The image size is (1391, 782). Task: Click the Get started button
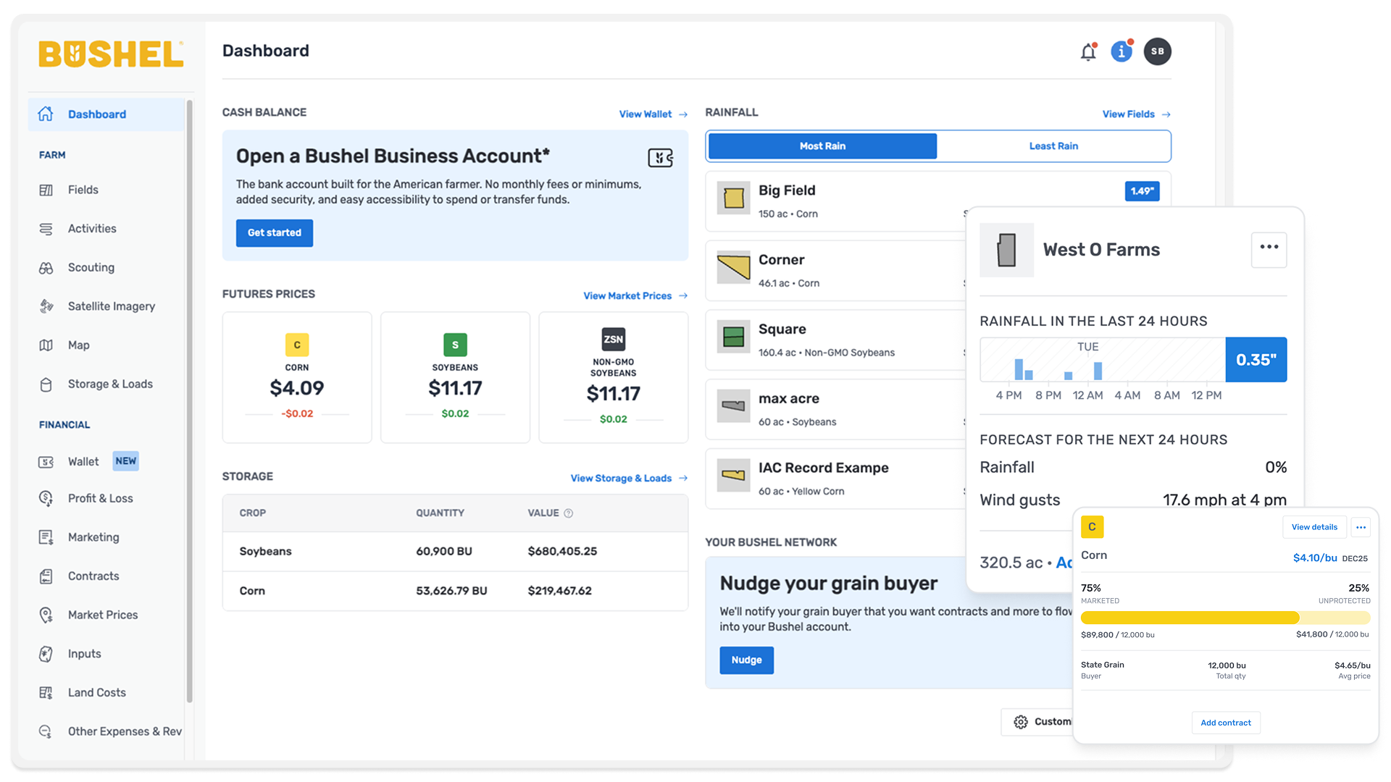pos(275,233)
